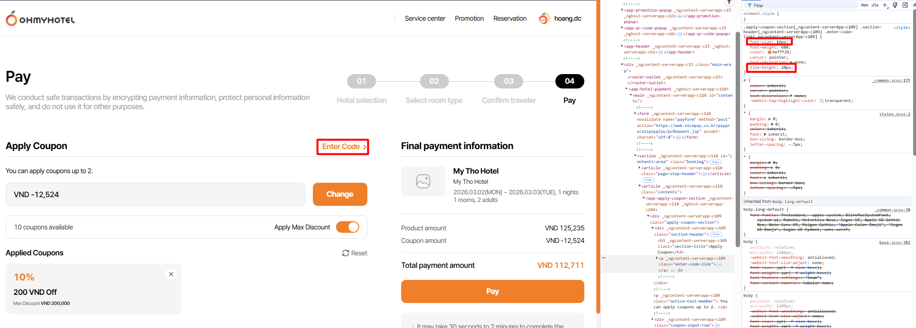Toggle the :hov element state button

pyautogui.click(x=864, y=5)
